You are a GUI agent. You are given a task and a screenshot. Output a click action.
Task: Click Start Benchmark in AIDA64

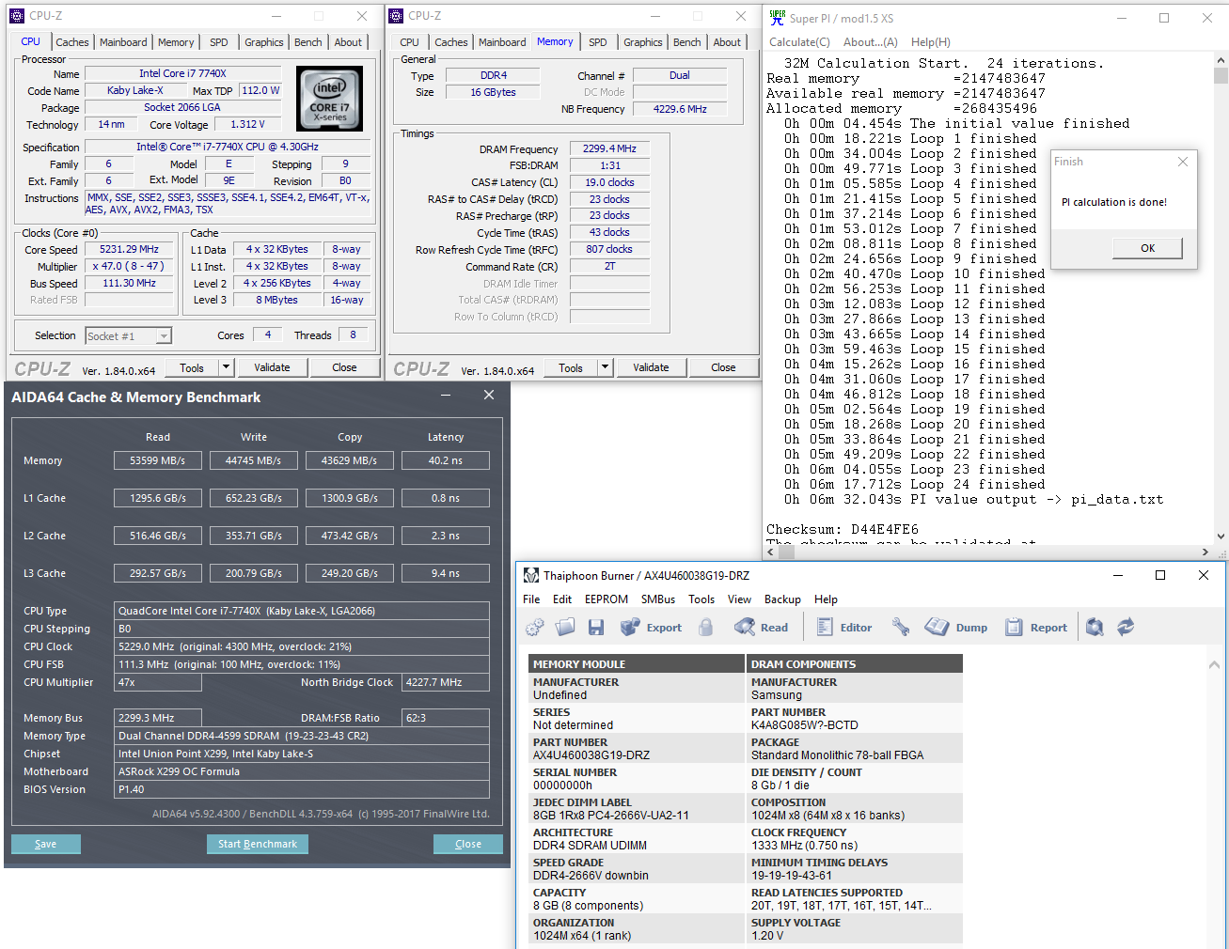tap(258, 844)
